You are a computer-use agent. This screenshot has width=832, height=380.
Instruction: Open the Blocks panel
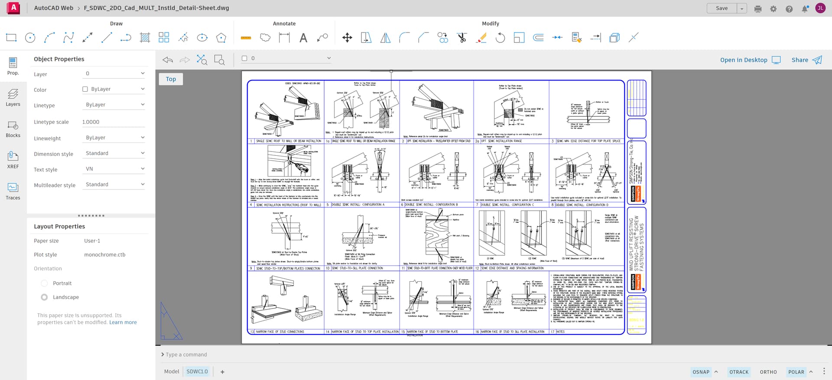[x=13, y=128]
